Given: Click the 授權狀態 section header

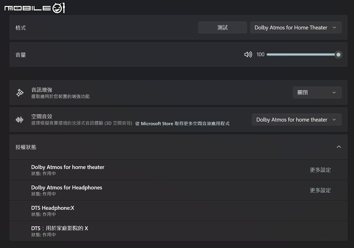Looking at the screenshot, I should tap(178, 147).
